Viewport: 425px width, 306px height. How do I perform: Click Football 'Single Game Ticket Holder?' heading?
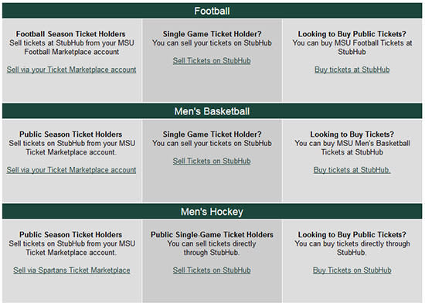pyautogui.click(x=212, y=34)
